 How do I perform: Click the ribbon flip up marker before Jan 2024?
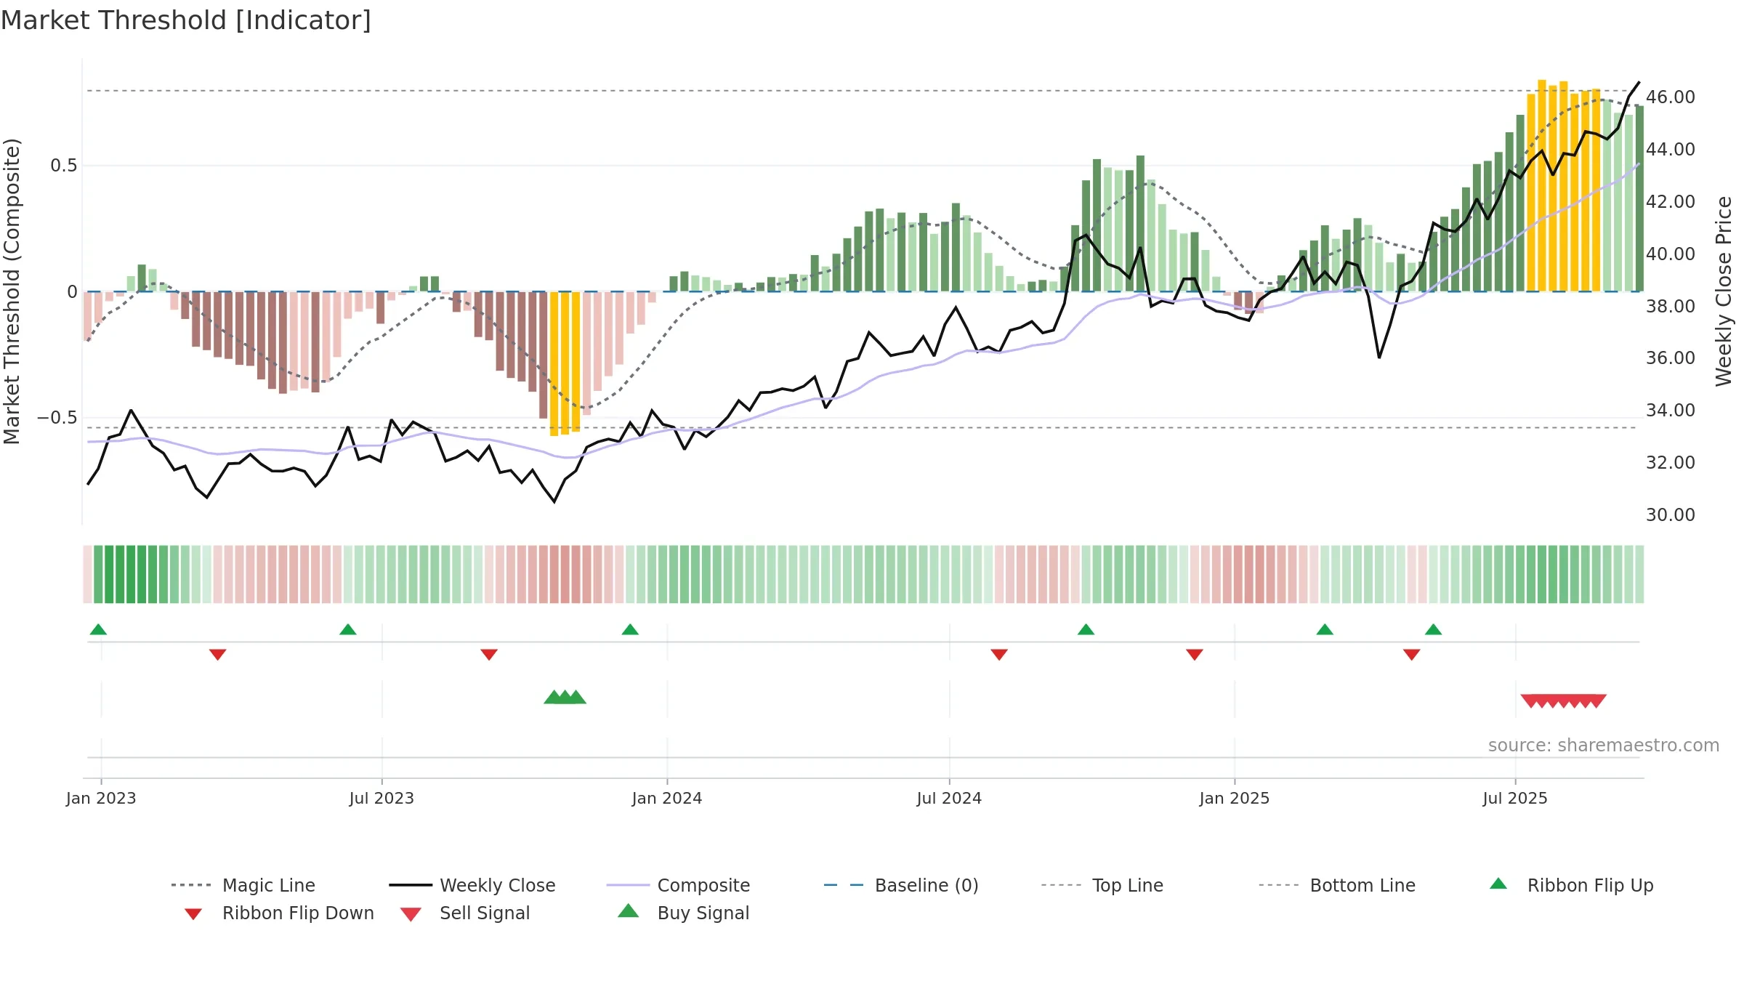pos(630,629)
